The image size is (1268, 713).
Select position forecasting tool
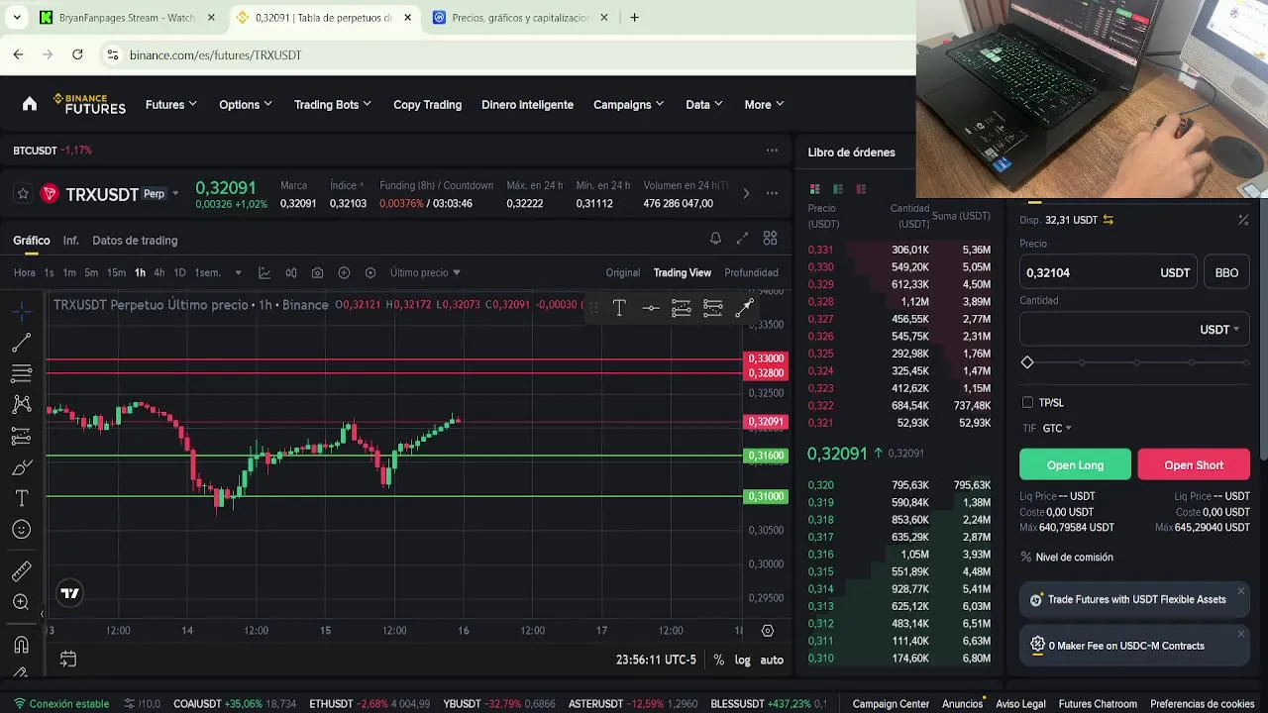[22, 436]
